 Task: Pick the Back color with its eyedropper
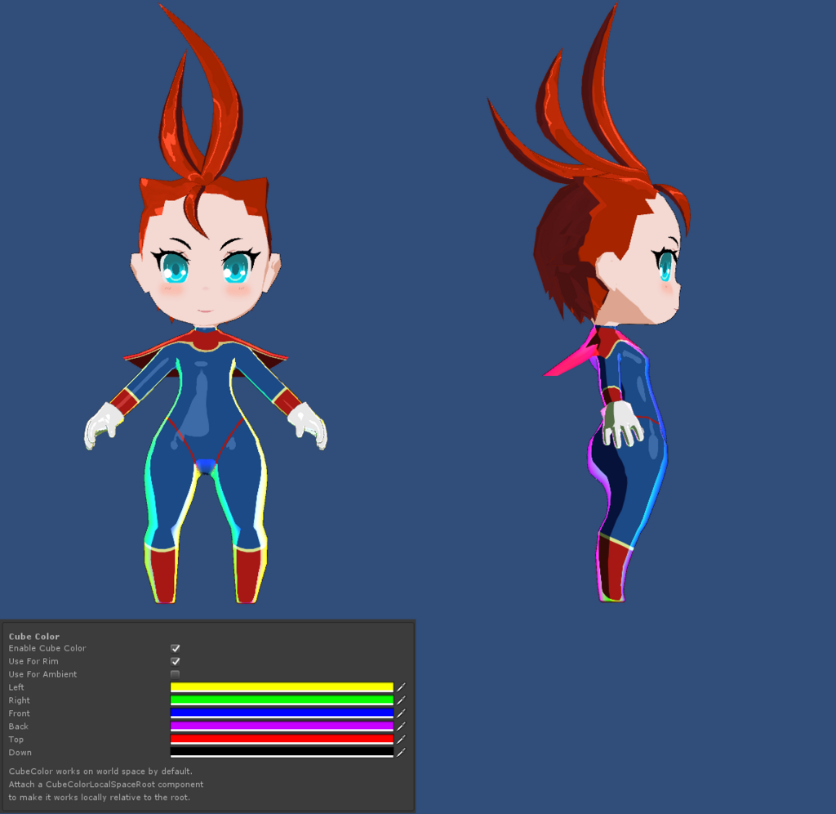pos(401,727)
